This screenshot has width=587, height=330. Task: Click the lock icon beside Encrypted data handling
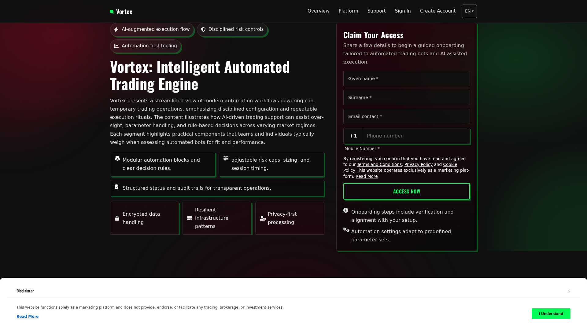117,218
